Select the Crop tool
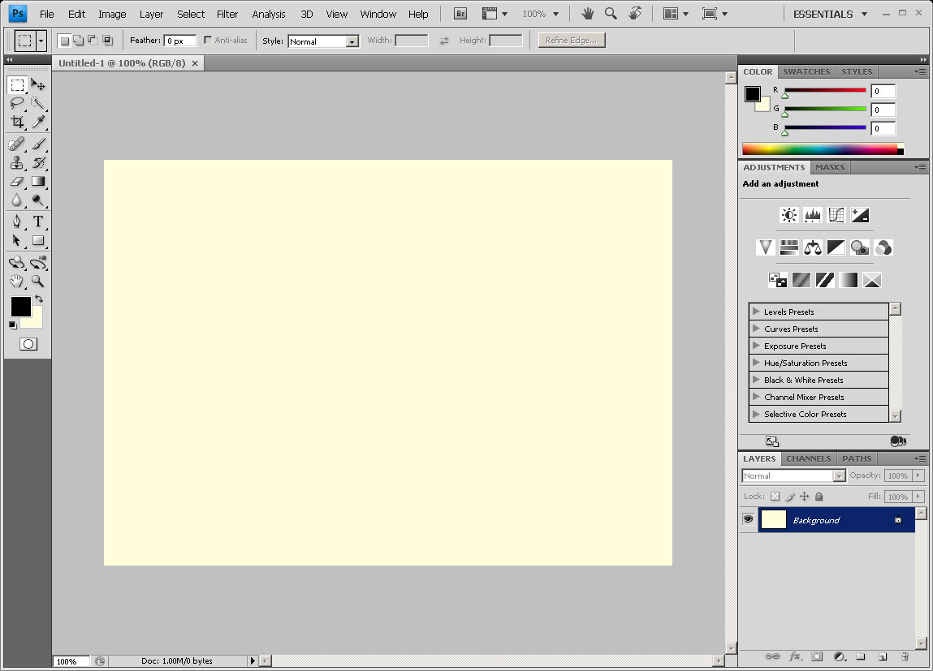The width and height of the screenshot is (933, 671). (17, 123)
